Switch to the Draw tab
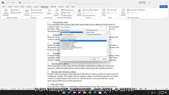Image resolution: width=169 pixels, height=95 pixels. 22,7
